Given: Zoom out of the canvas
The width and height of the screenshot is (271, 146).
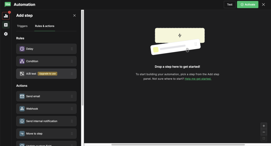Looking at the screenshot, I should [x=264, y=132].
